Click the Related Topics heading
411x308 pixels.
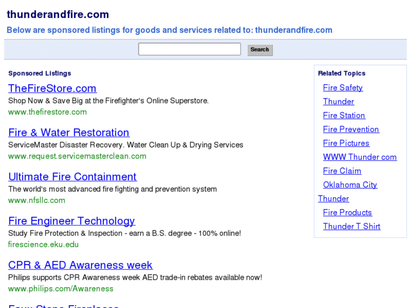(341, 73)
